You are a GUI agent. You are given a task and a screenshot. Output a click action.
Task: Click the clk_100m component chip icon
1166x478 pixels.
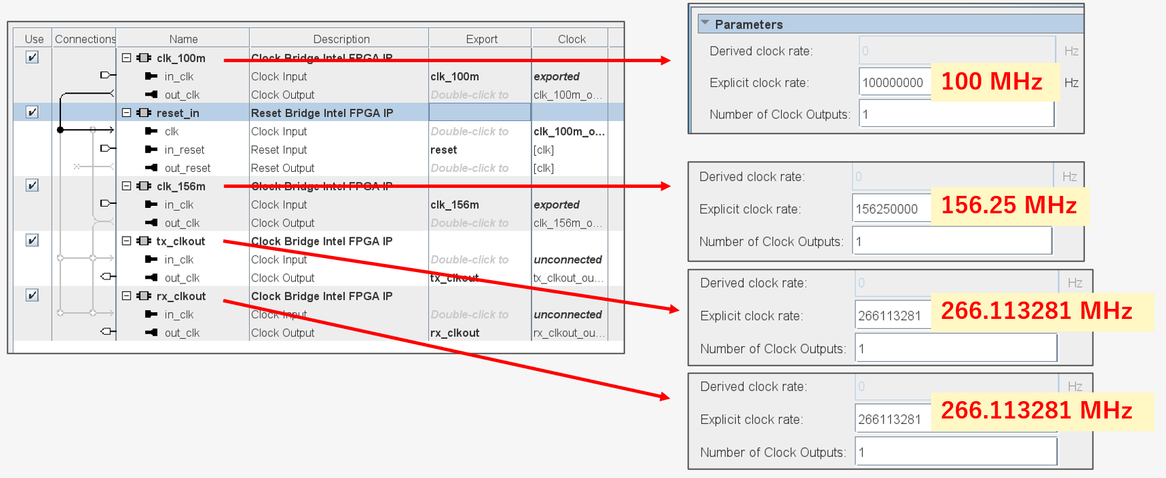[143, 58]
